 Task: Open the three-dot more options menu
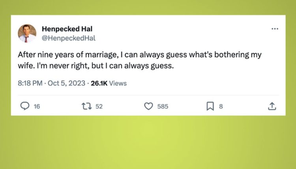(275, 29)
